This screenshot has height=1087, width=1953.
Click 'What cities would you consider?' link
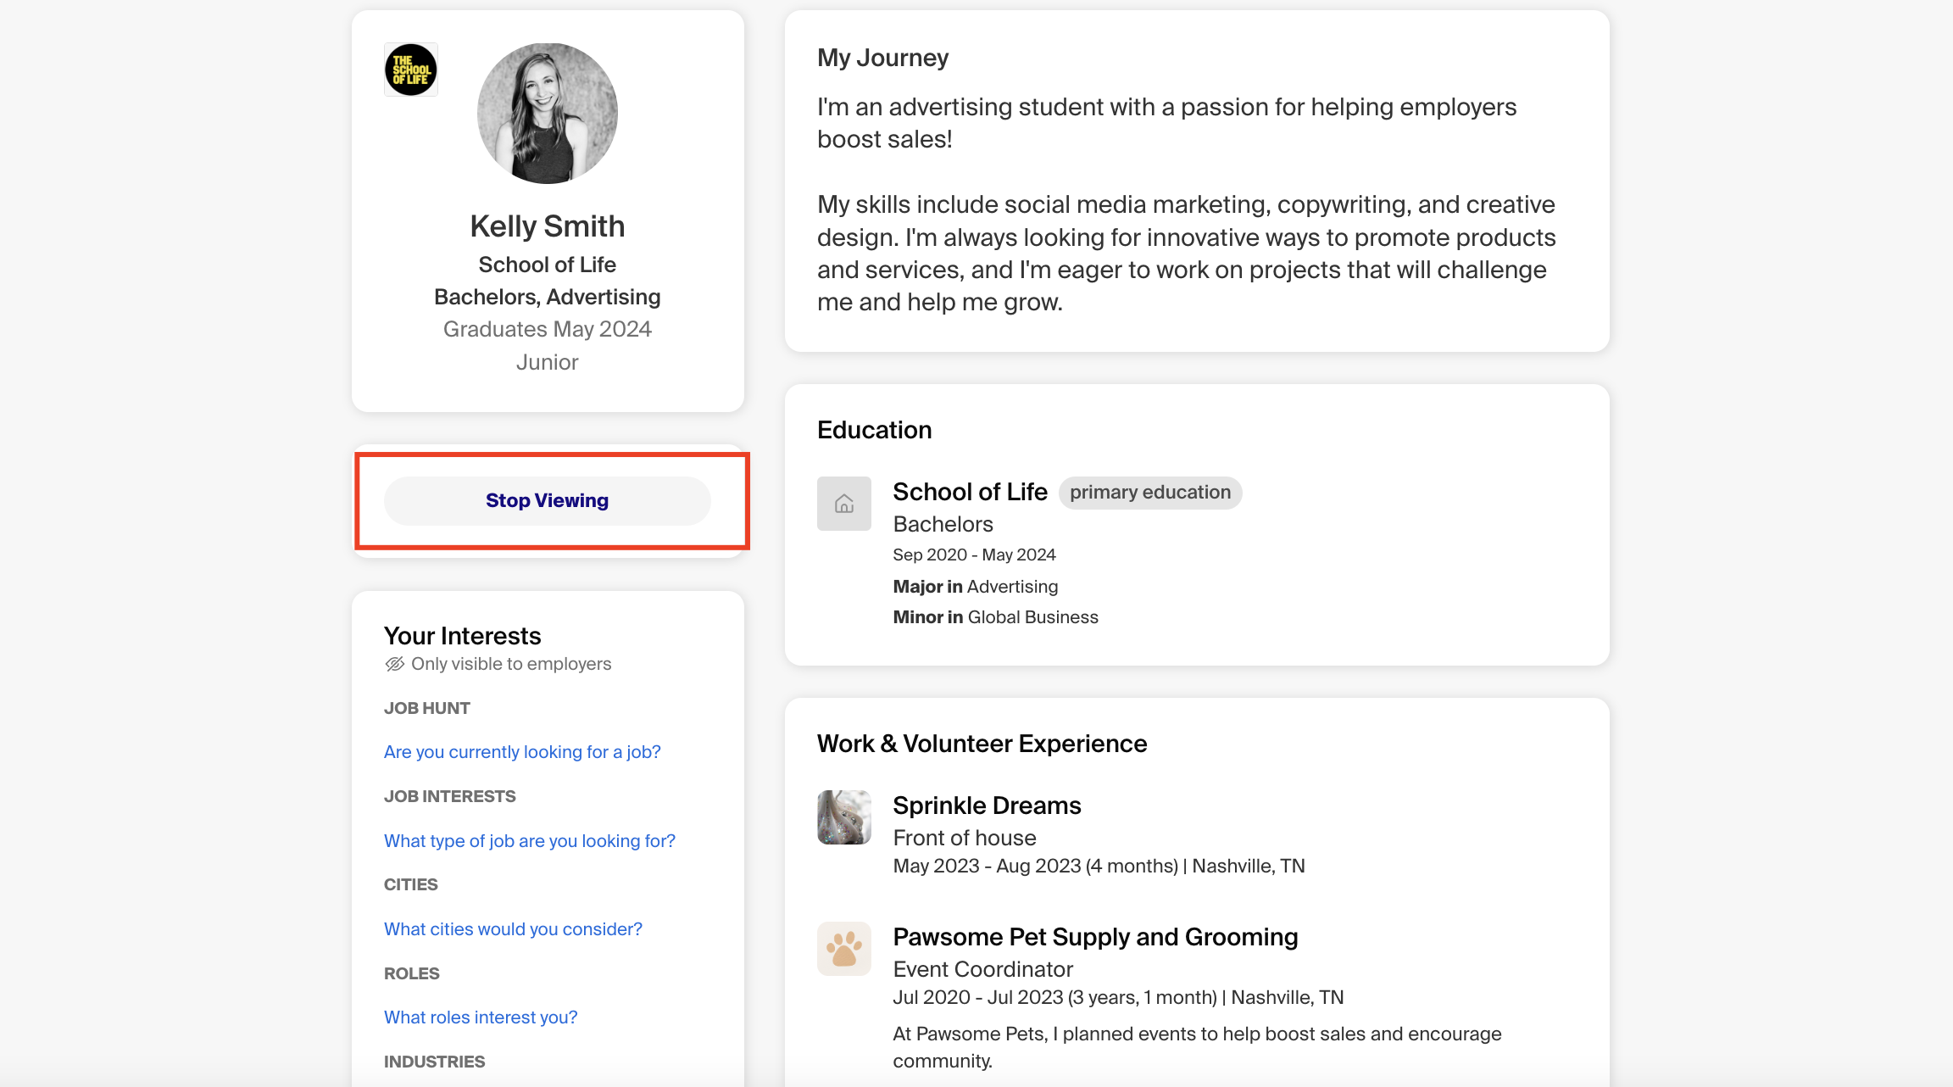[513, 929]
